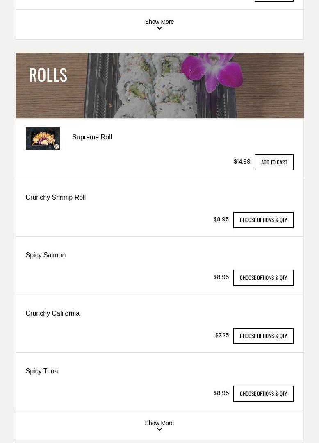Click the $14.99 Supreme Roll price
Image resolution: width=319 pixels, height=443 pixels.
[x=242, y=161]
